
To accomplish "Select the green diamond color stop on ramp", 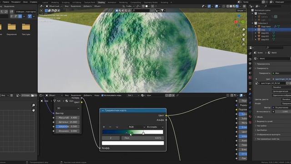I will coord(131,133).
